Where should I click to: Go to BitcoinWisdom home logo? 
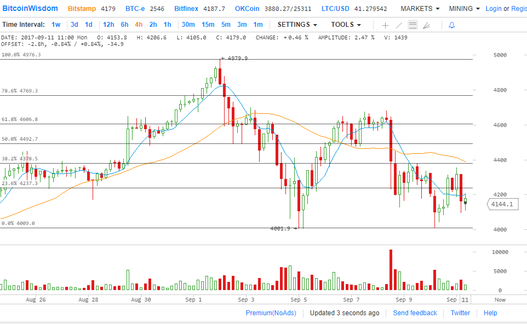tap(30, 8)
